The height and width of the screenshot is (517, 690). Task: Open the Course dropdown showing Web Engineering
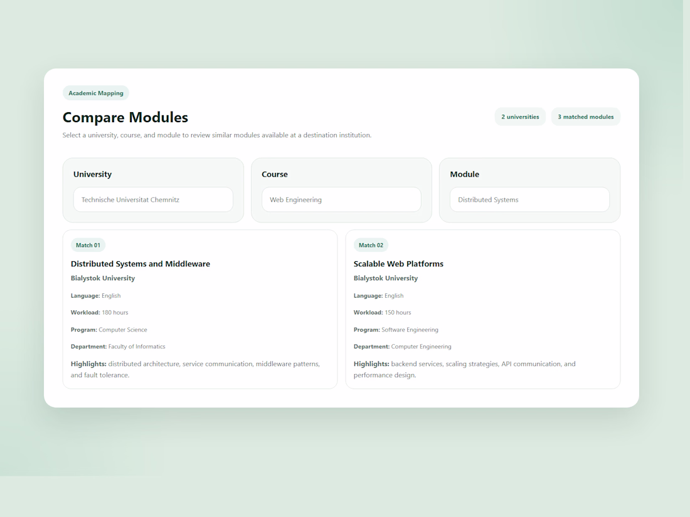341,199
